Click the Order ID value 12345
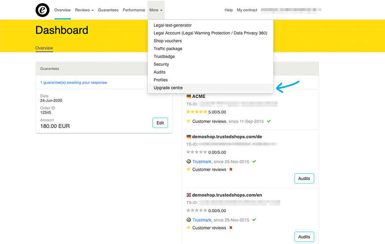Screen dimensions: 385x244 click(46, 113)
